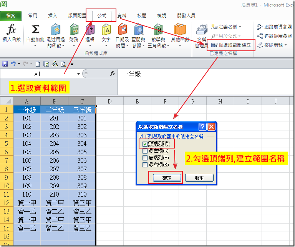Uncheck the Top row (頂端列) checkbox

pos(145,144)
